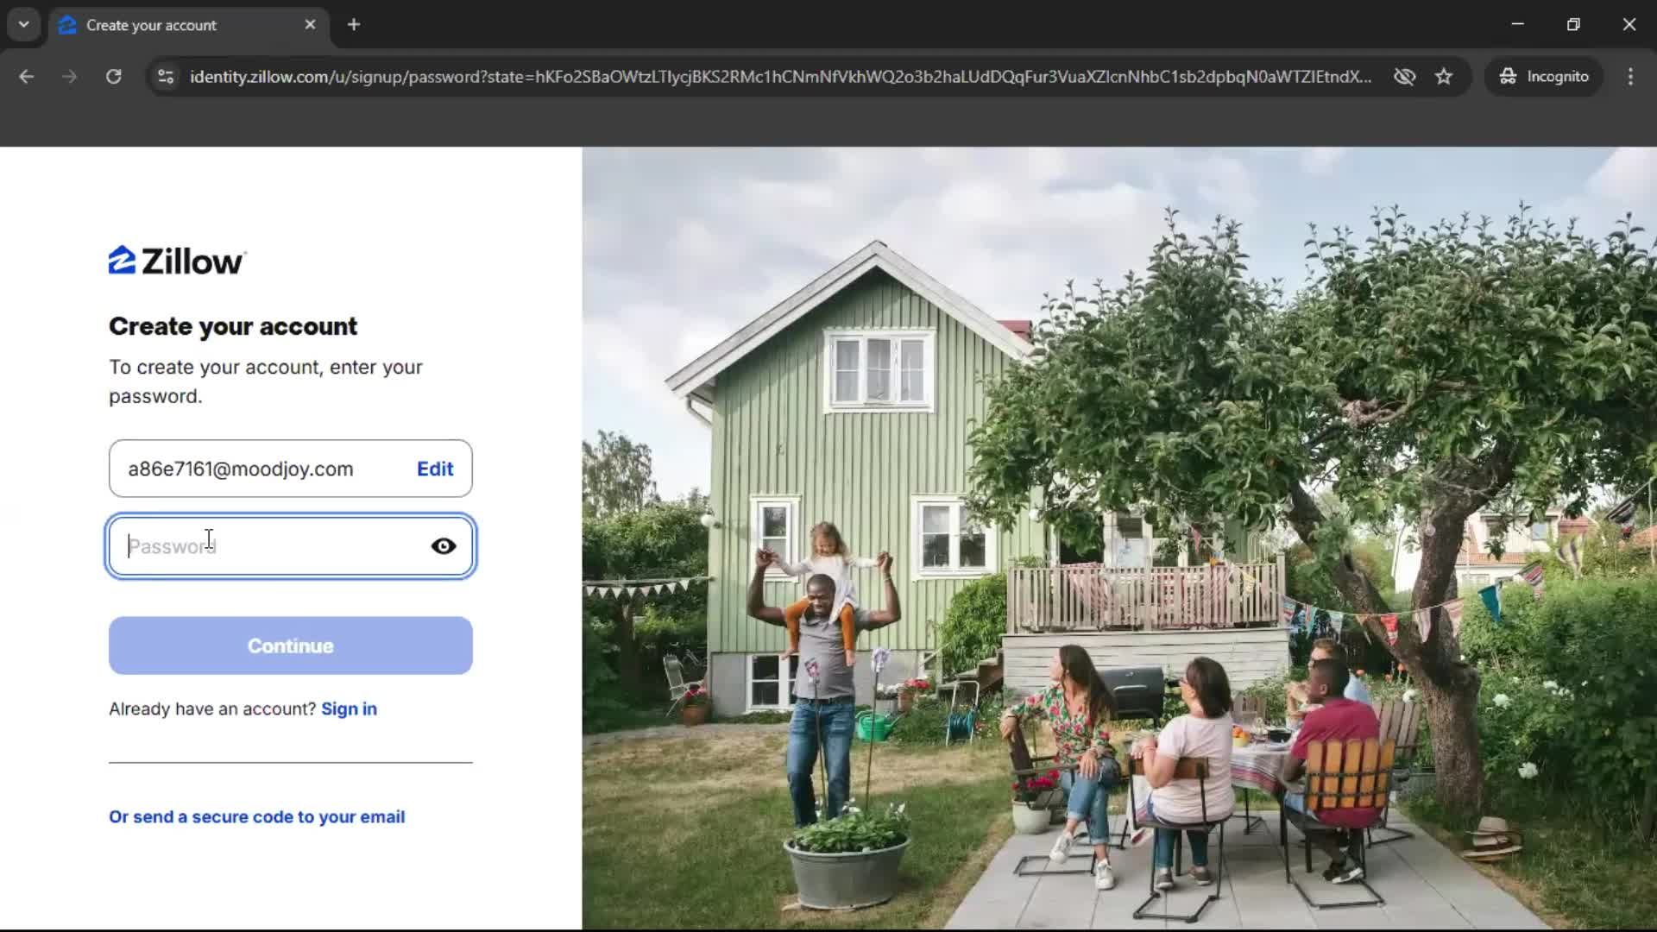Screen dimensions: 1657x932
Task: Open Chrome's three-dot menu
Action: point(1630,76)
